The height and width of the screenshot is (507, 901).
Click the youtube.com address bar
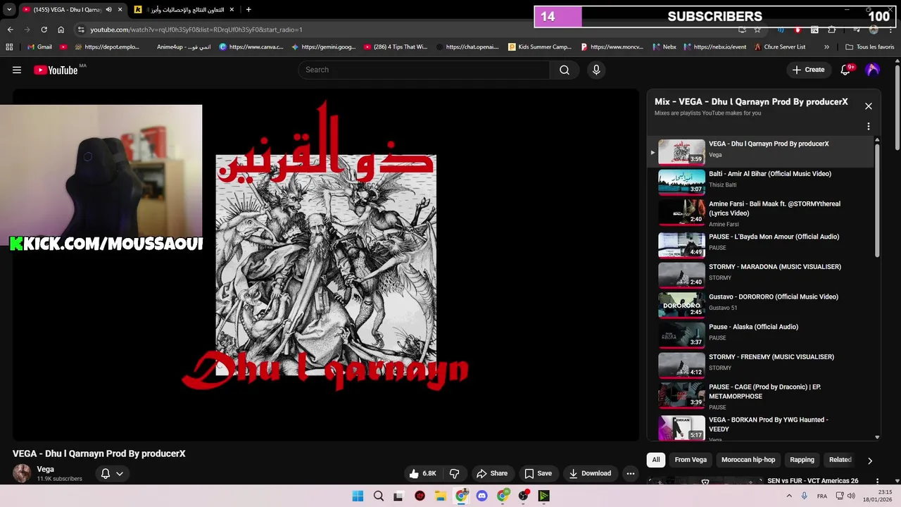click(408, 30)
